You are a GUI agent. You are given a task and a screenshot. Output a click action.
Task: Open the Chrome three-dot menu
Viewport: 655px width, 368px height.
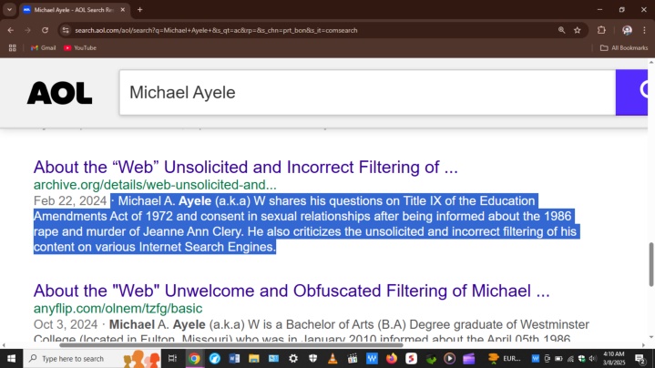pos(644,30)
